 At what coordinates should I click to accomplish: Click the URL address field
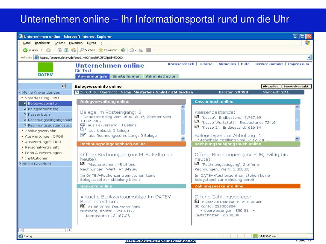[x=171, y=58]
